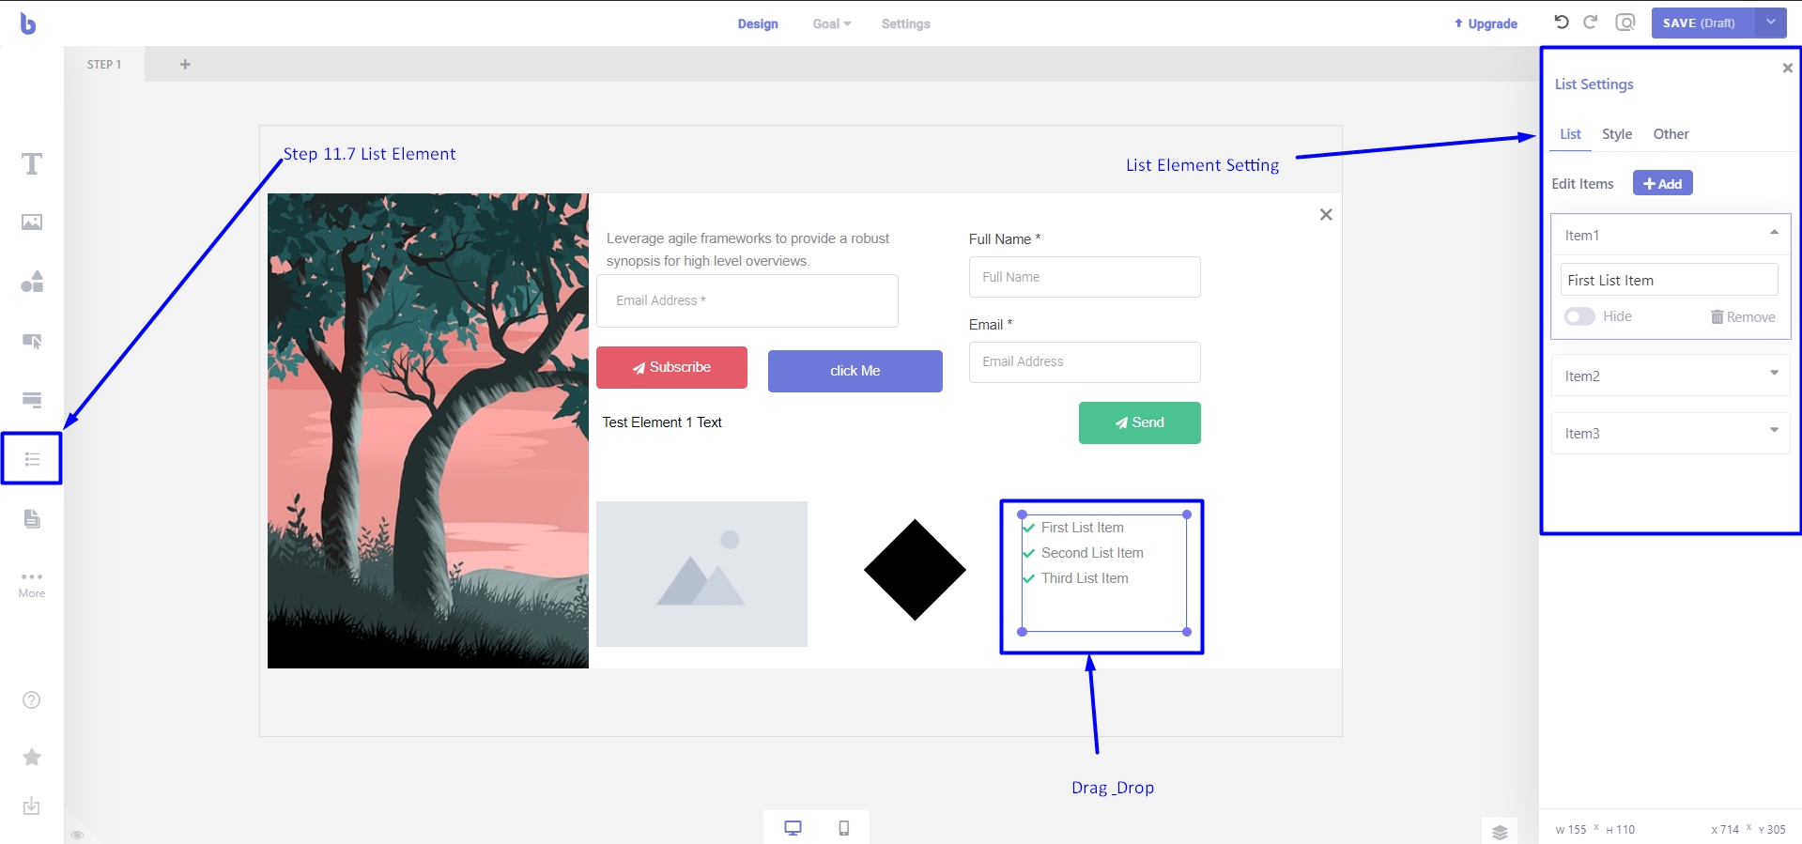Click the 'Leverage agile frameworks' paragraph

coord(747,250)
